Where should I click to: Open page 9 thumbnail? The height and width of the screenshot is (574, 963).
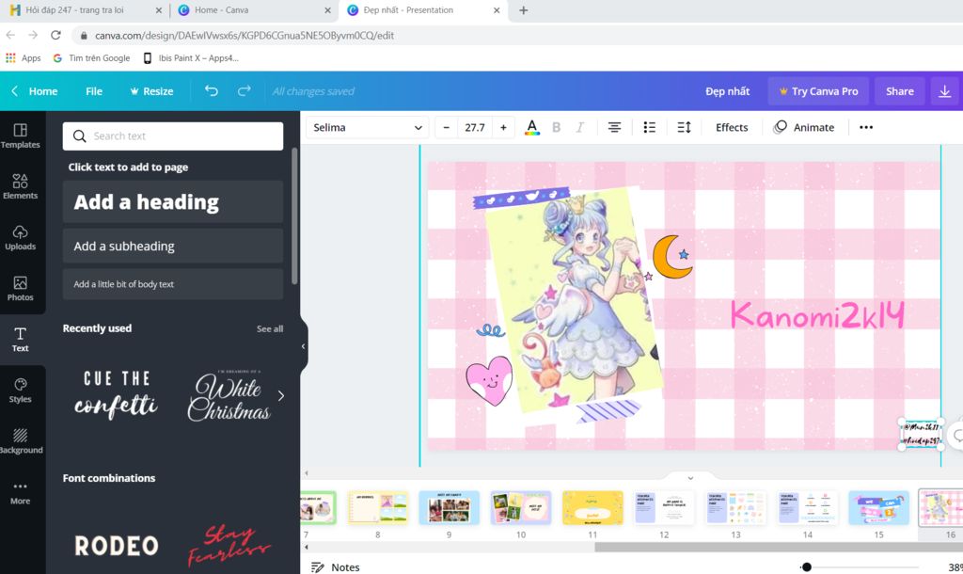(449, 507)
